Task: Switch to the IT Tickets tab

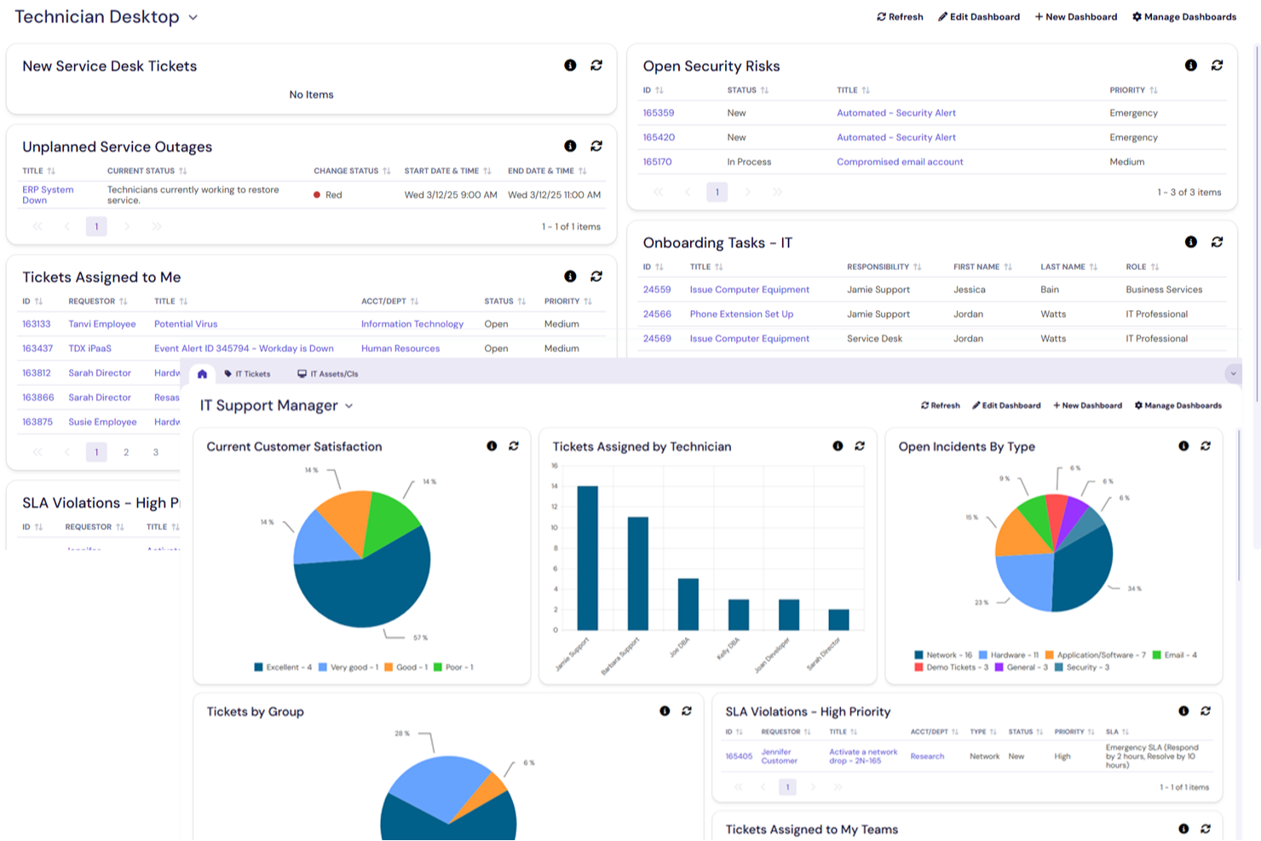Action: pyautogui.click(x=248, y=373)
